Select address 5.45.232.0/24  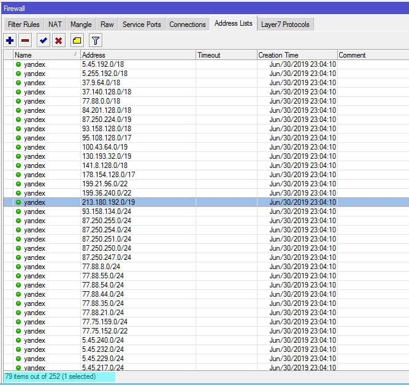coord(103,349)
